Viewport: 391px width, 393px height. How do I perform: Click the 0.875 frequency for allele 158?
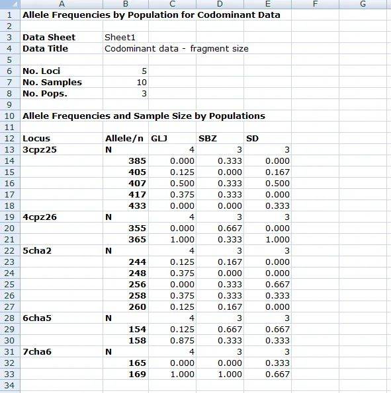click(172, 340)
